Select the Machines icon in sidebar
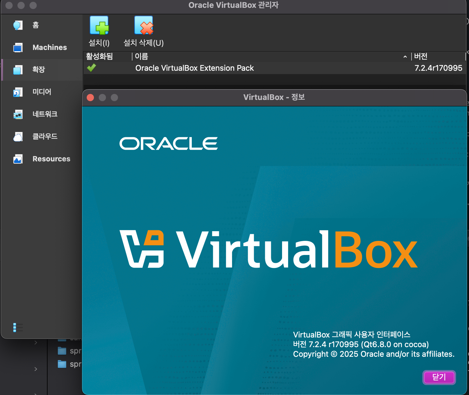This screenshot has height=395, width=469. (18, 47)
